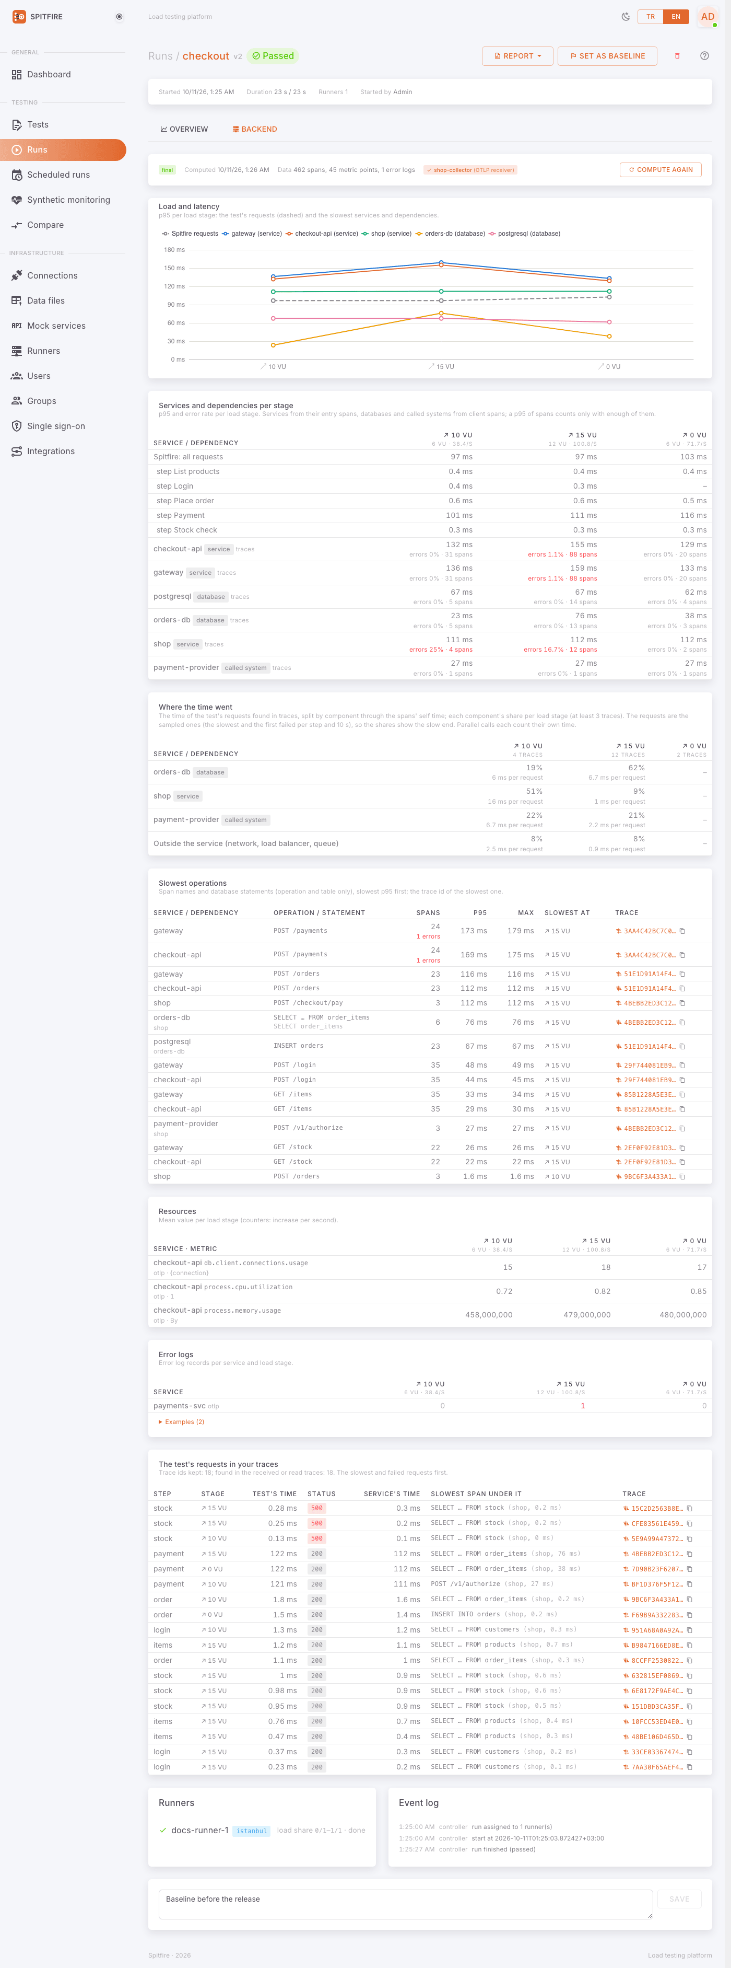
Task: Open the Report dropdown
Action: tap(517, 56)
